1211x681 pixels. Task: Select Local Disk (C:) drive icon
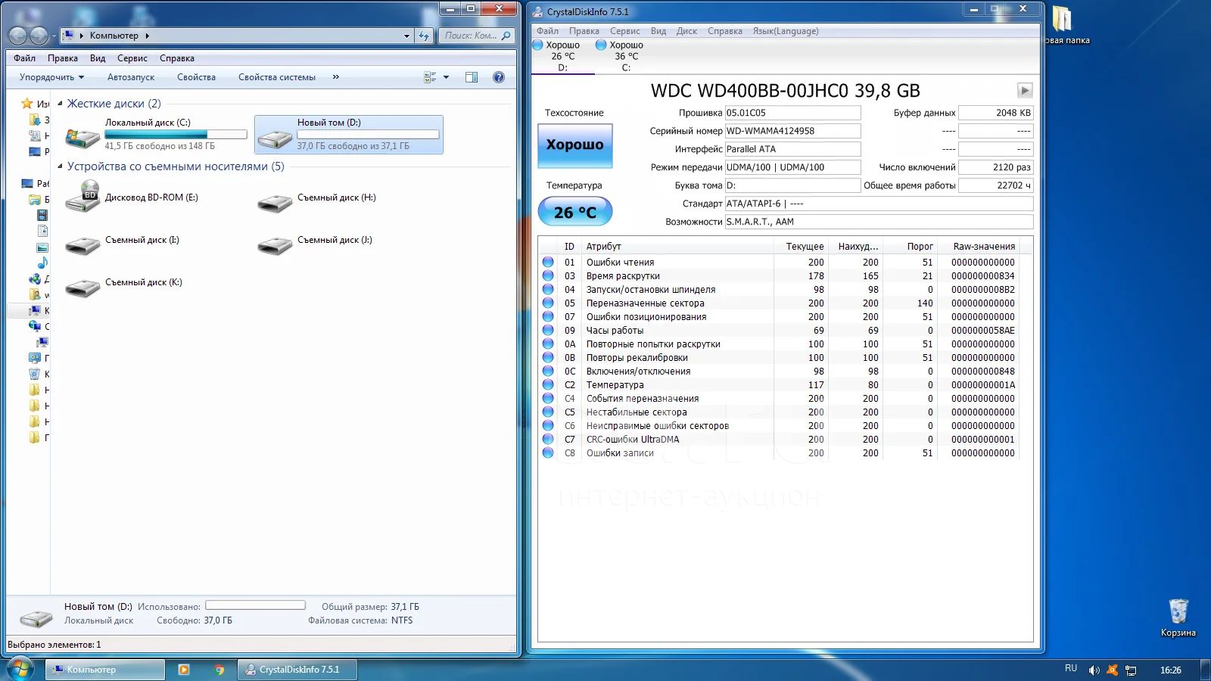tap(82, 138)
